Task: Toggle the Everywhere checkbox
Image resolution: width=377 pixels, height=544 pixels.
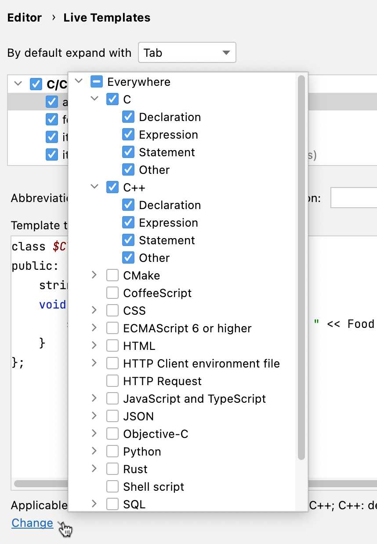Action: click(96, 81)
